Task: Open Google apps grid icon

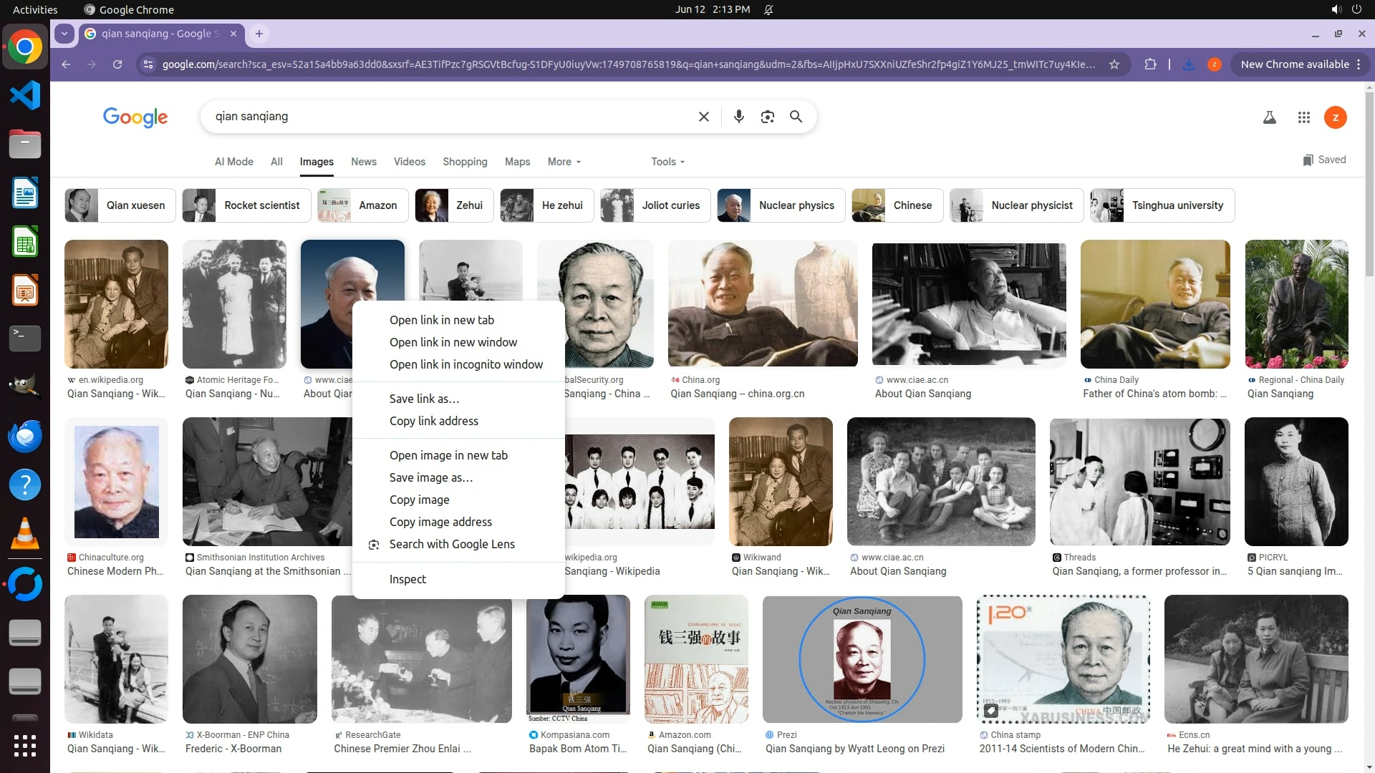Action: (x=1303, y=117)
